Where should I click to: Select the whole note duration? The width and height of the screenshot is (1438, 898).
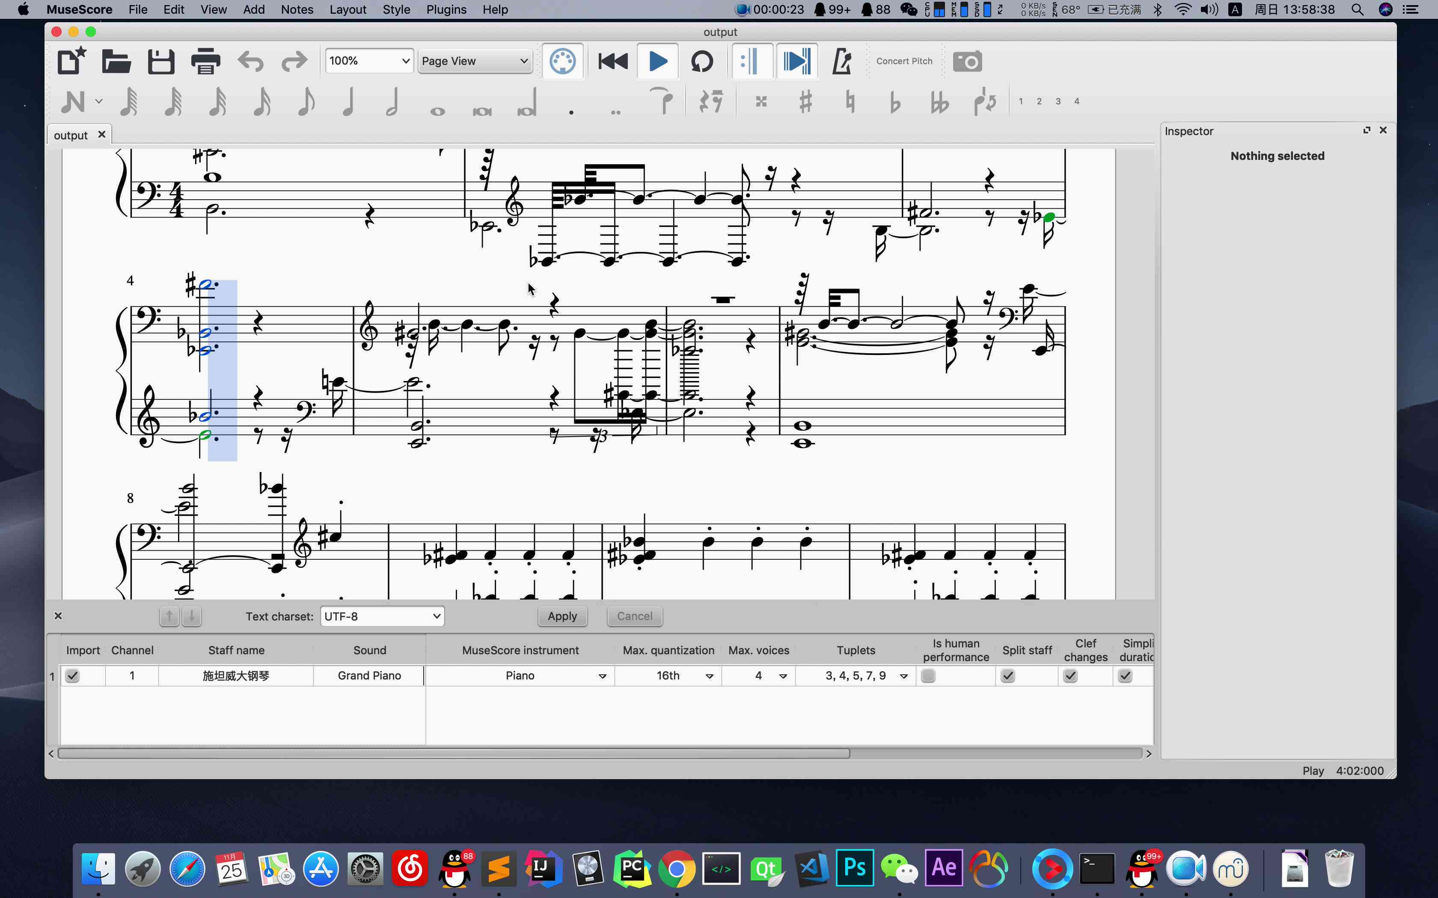click(x=437, y=111)
